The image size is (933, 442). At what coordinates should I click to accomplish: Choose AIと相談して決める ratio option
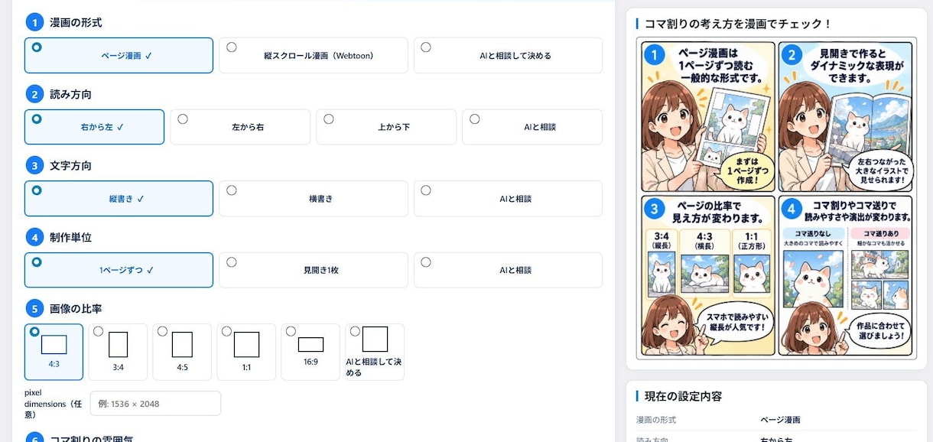[x=375, y=352]
